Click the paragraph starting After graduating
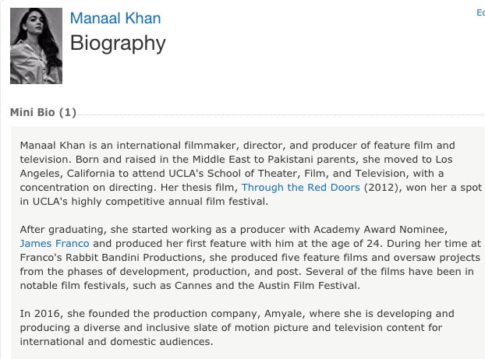Screen dimensions: 485x359 pyautogui.click(x=251, y=257)
